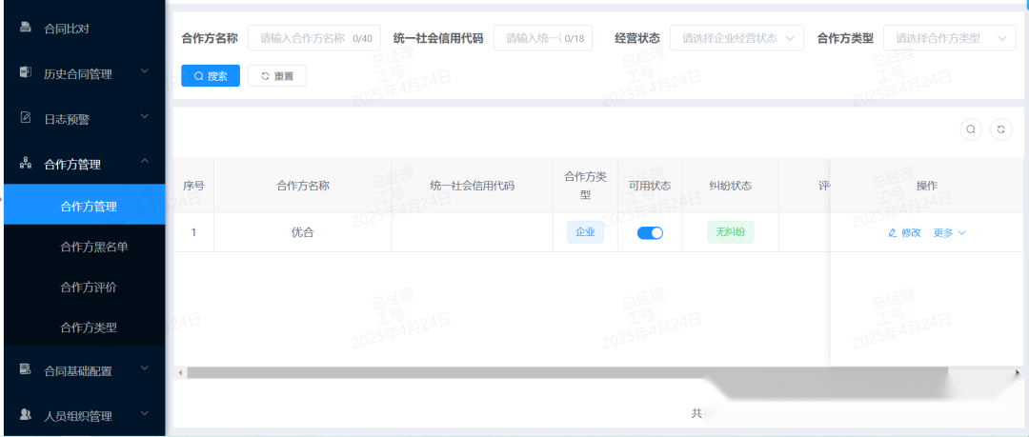Click the 日志预警 sidebar icon

click(x=26, y=119)
